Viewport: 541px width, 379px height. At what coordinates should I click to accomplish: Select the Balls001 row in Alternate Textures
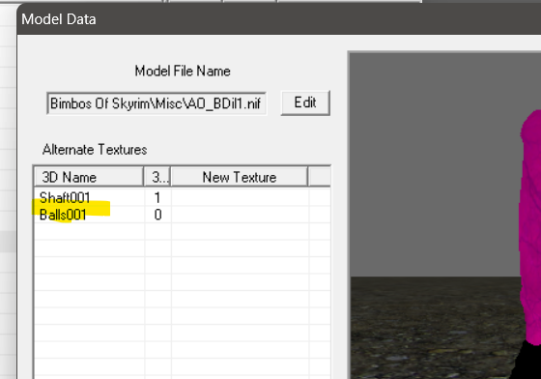183,215
